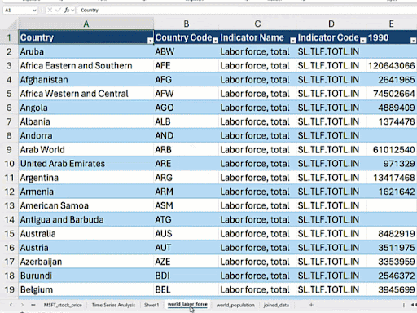Screen dimensions: 417x313
Task: Switch to the MSFT_stock_price sheet tab
Action: pos(63,305)
